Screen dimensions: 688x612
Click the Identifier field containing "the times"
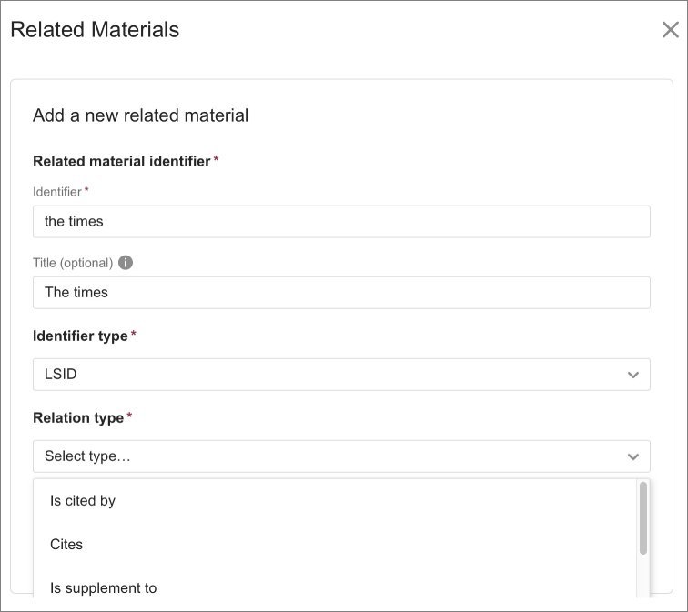tap(341, 221)
